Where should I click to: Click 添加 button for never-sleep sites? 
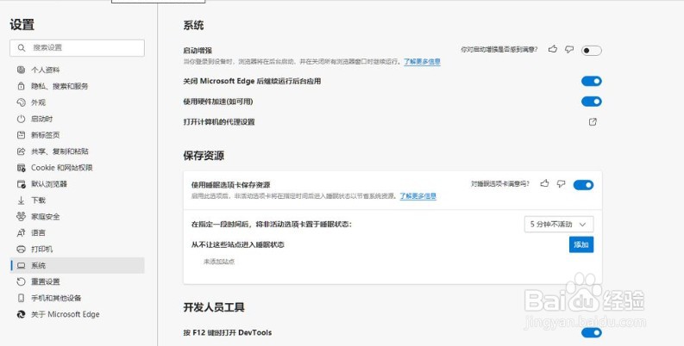coord(581,244)
